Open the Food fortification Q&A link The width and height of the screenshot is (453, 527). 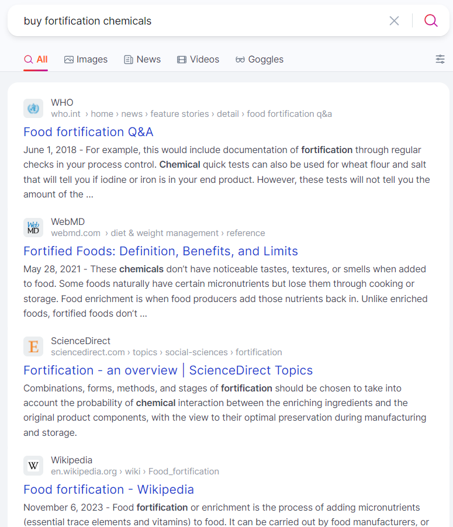[x=88, y=132]
